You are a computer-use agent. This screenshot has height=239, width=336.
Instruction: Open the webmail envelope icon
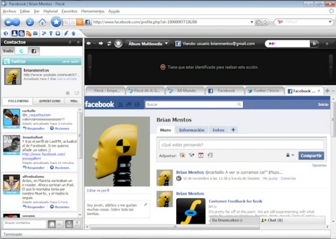[35, 33]
